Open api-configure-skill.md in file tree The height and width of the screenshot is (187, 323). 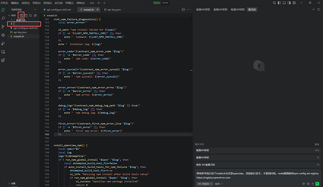pos(26,28)
